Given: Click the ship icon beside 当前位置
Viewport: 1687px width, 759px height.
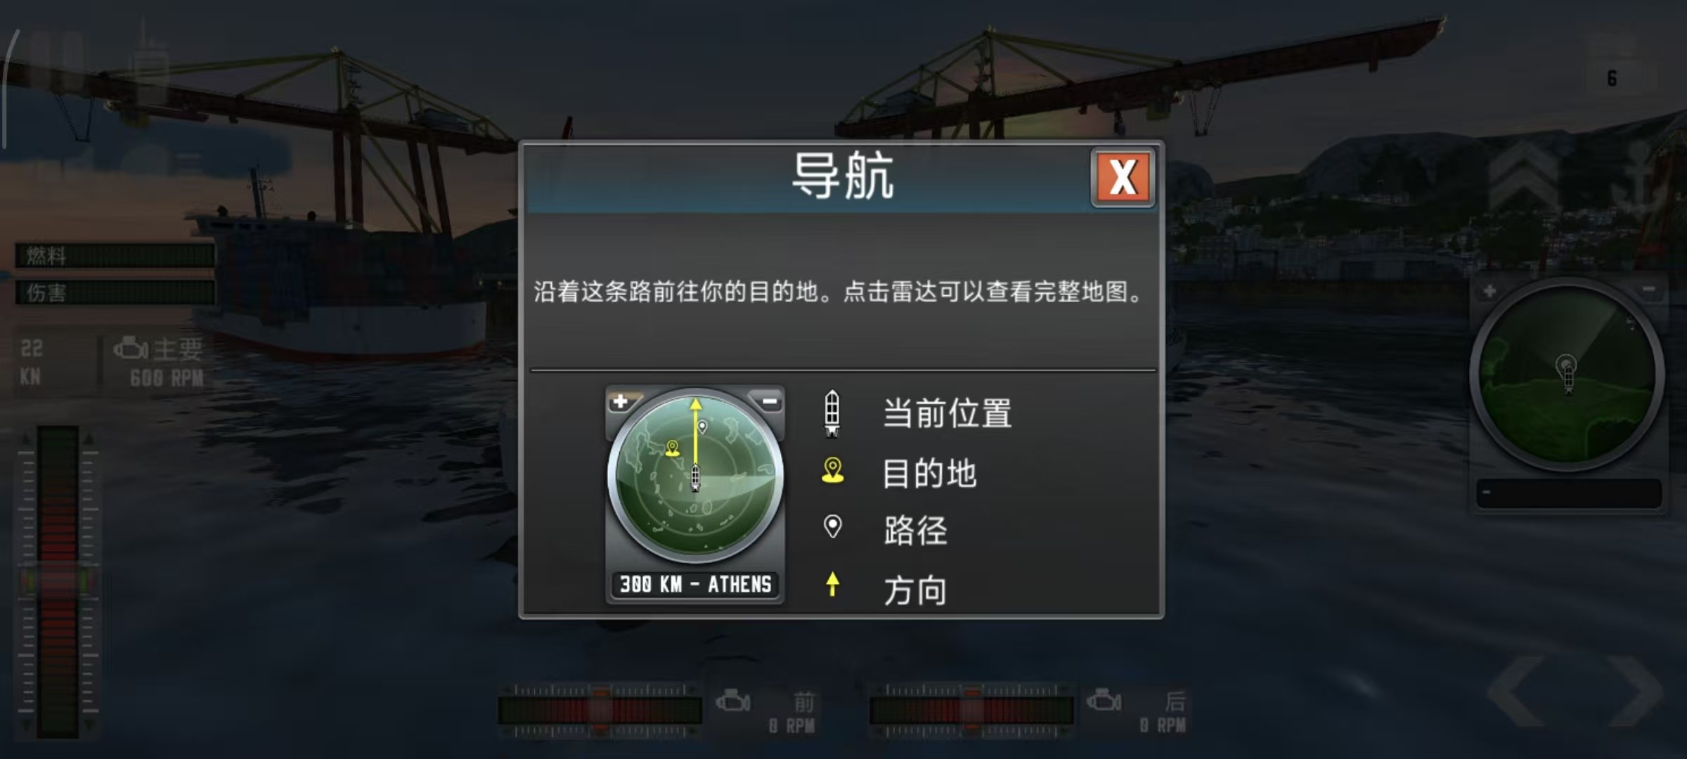Looking at the screenshot, I should (832, 413).
